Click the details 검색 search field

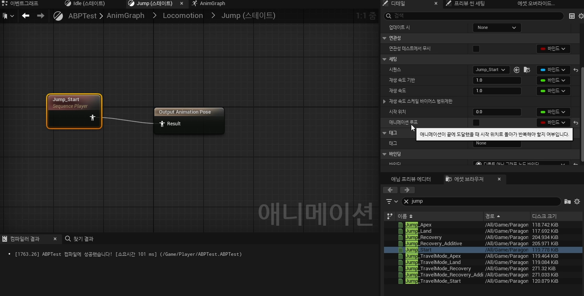473,16
